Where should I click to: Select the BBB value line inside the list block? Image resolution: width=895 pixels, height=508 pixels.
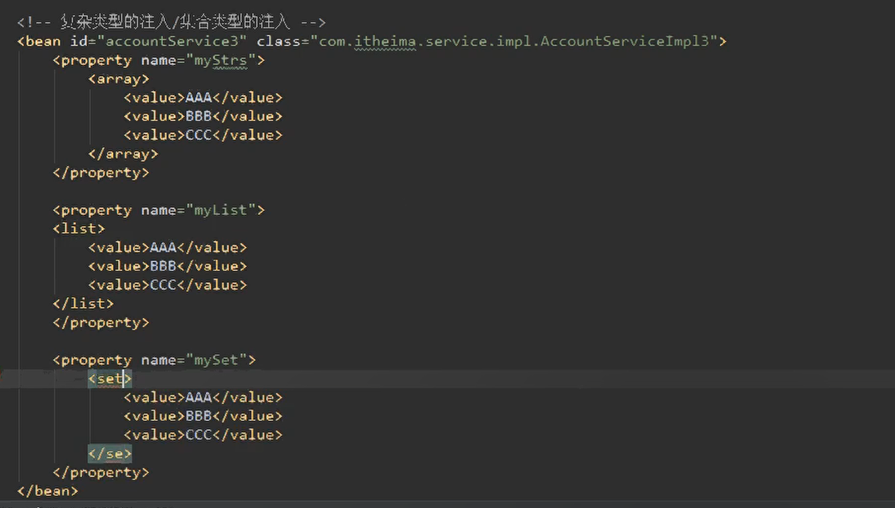point(167,266)
